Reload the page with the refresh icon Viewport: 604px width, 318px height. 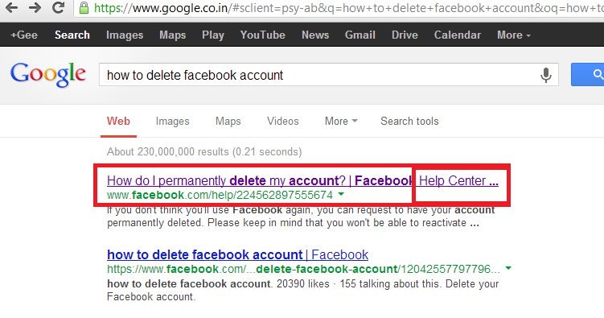click(58, 8)
